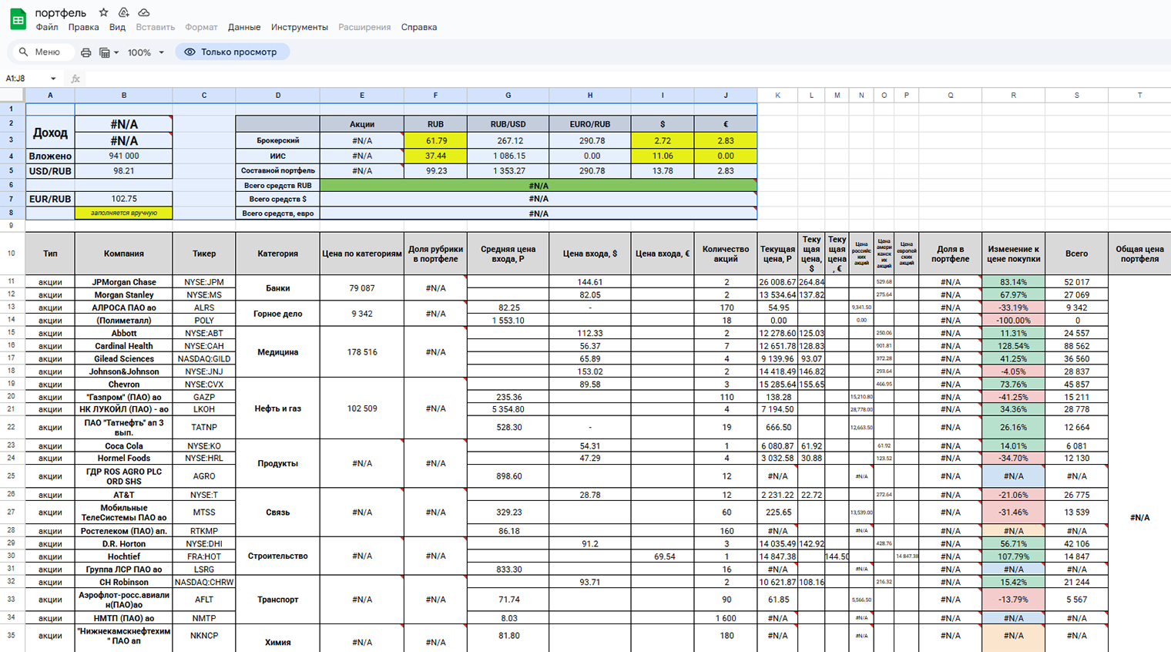Click the search icon in Меню box

click(x=23, y=52)
